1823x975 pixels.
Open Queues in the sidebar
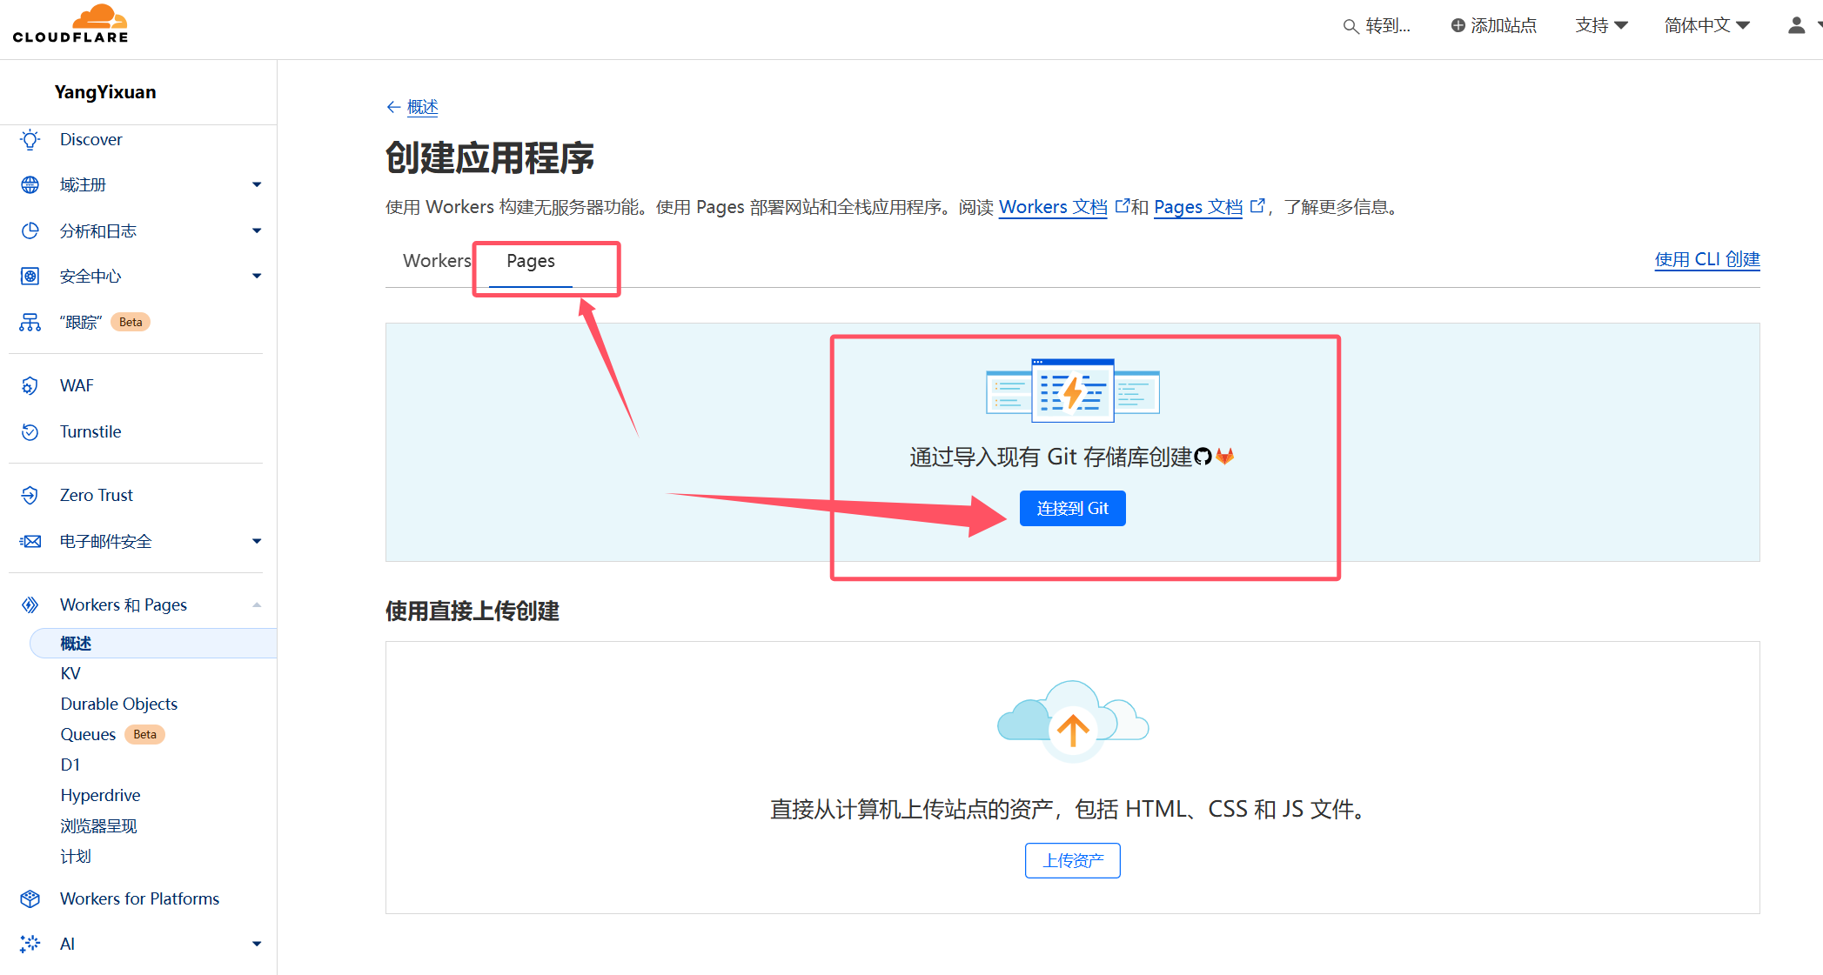click(88, 734)
